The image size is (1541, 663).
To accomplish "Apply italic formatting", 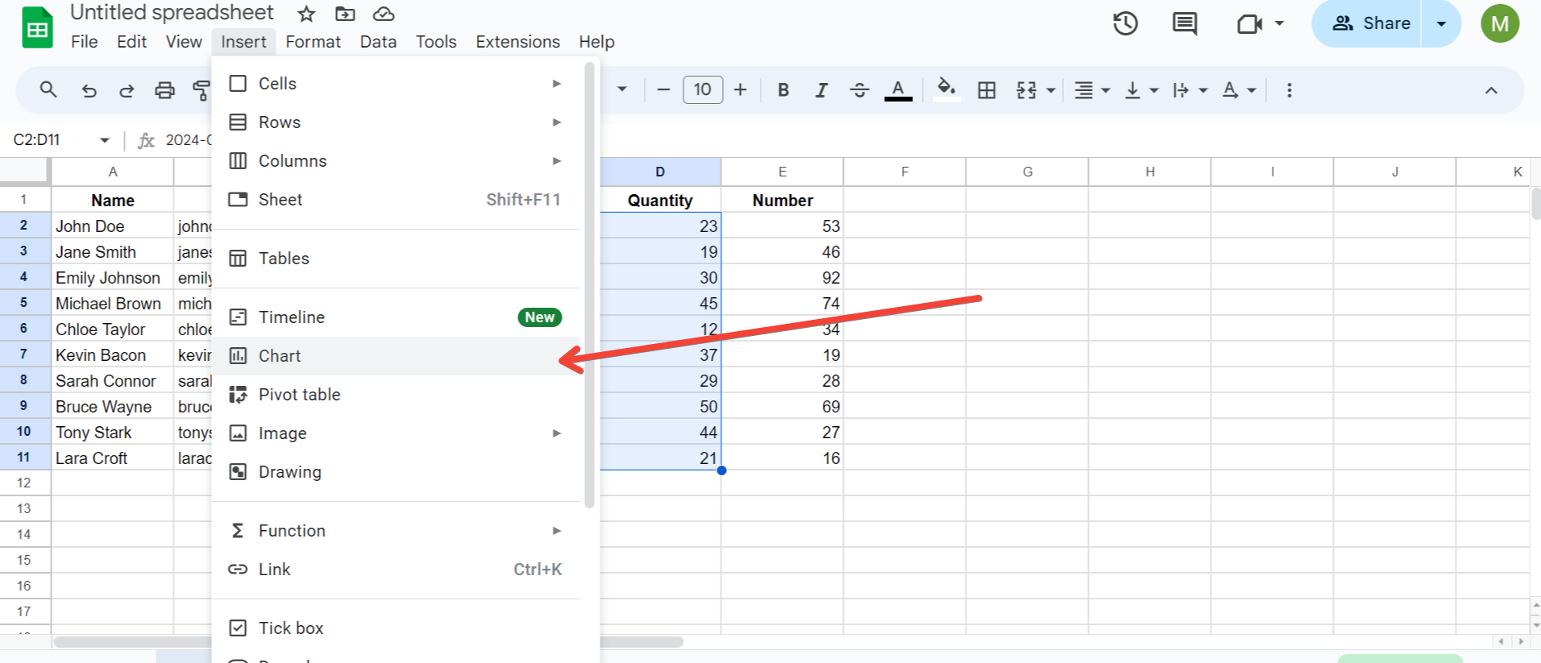I will [821, 90].
